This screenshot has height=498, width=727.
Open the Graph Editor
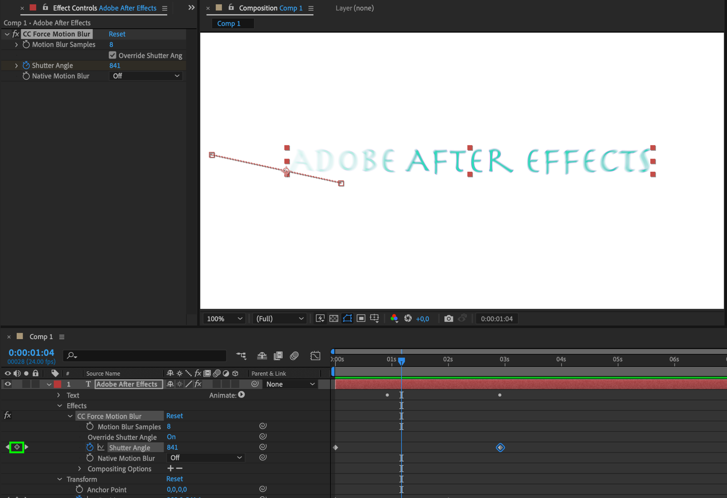click(x=315, y=355)
